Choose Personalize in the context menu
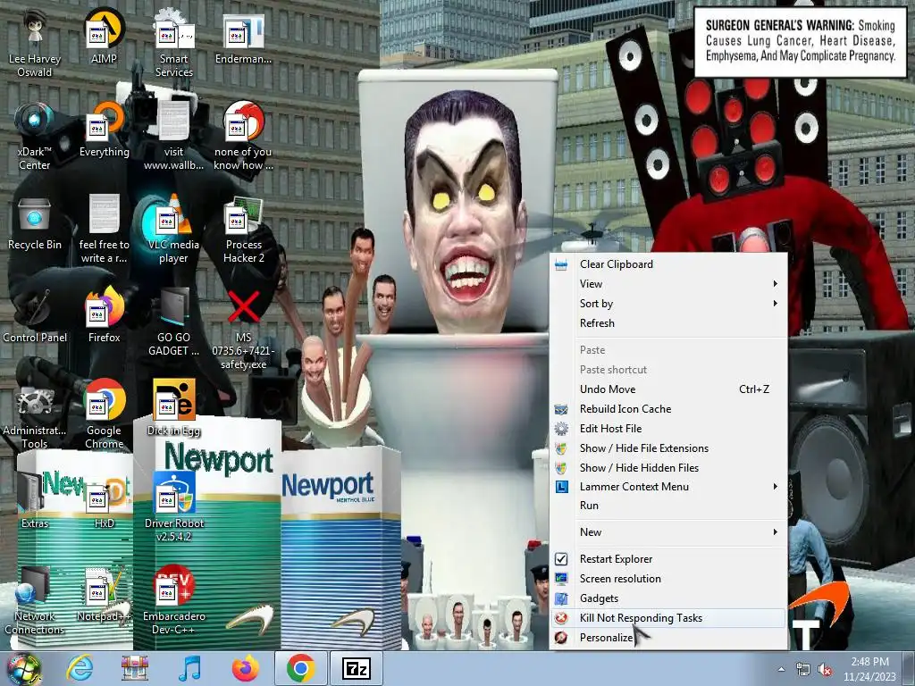The image size is (915, 686). click(x=668, y=638)
